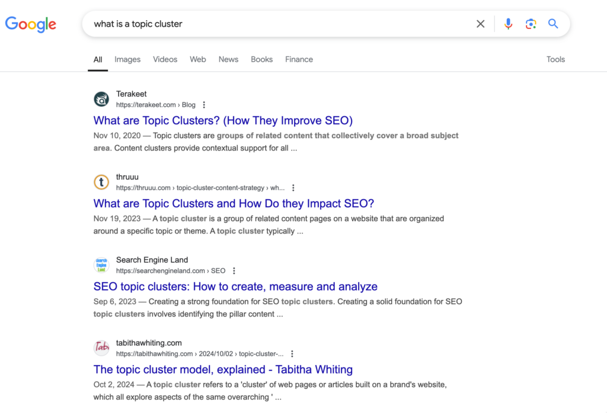Switch to the Videos tab
This screenshot has height=413, width=607.
click(165, 60)
